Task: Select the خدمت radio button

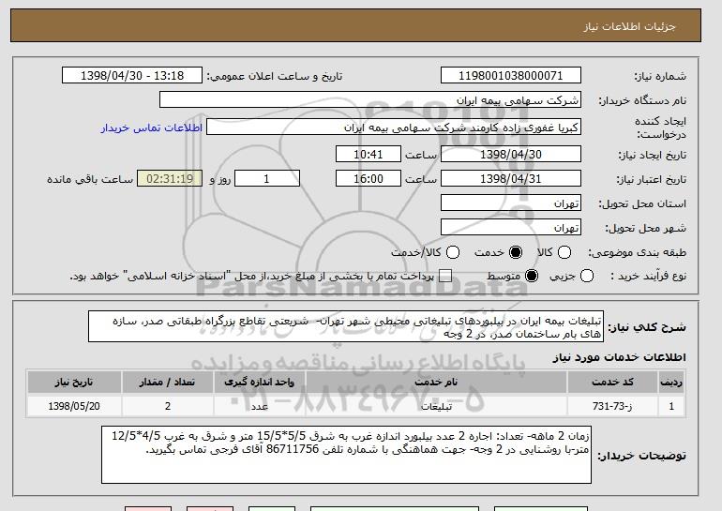Action: 516,252
